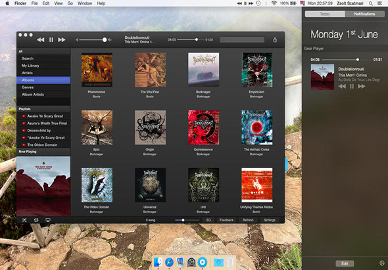
Task: Open The Archaic Curse album cover
Action: click(x=257, y=127)
